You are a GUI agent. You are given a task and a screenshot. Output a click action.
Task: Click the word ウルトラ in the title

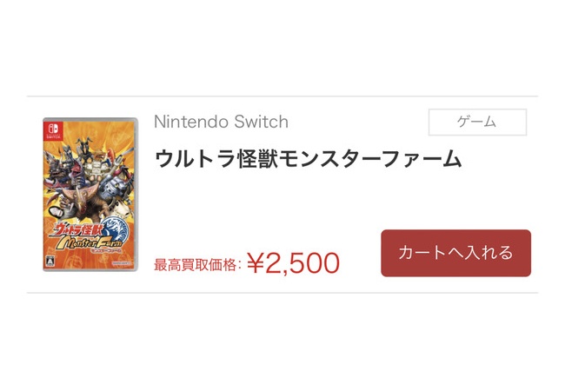pos(196,158)
